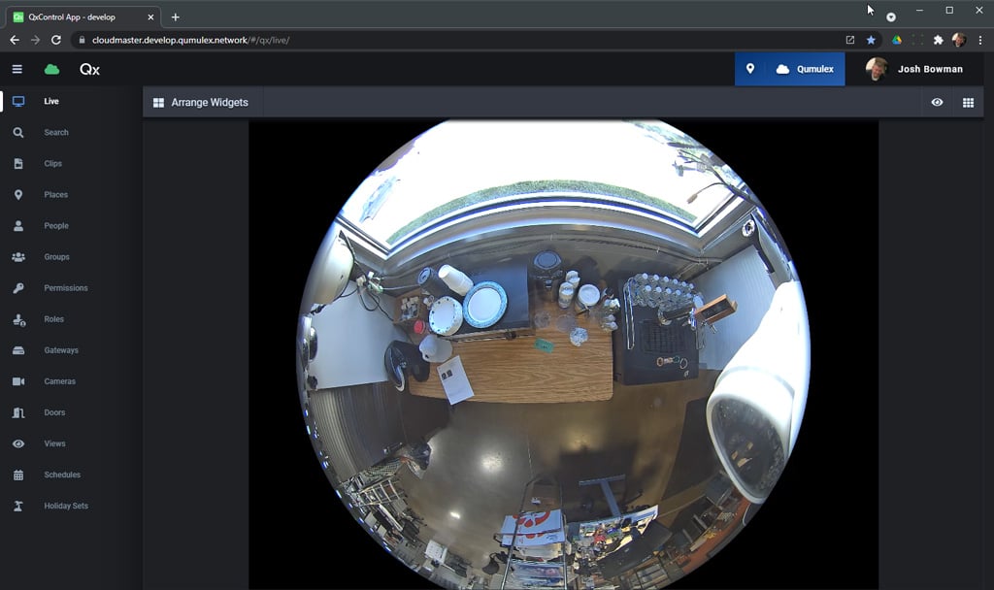Toggle the eye visibility icon in toolbar
The height and width of the screenshot is (590, 994).
[x=937, y=102]
